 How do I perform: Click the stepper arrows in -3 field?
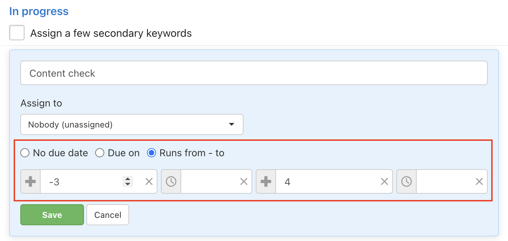(x=128, y=181)
